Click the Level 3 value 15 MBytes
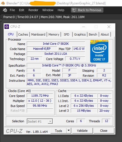Viewport: 122px width, 142px height. click(84, 111)
